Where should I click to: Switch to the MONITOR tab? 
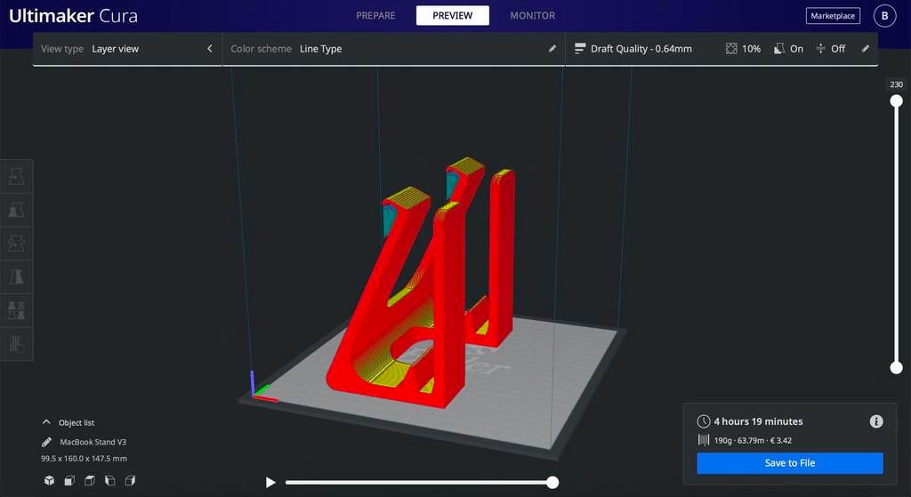(x=532, y=16)
